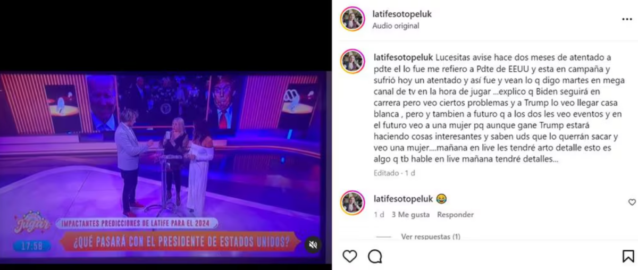This screenshot has width=638, height=270.
Task: Like the post with the heart icon
Action: tap(349, 256)
